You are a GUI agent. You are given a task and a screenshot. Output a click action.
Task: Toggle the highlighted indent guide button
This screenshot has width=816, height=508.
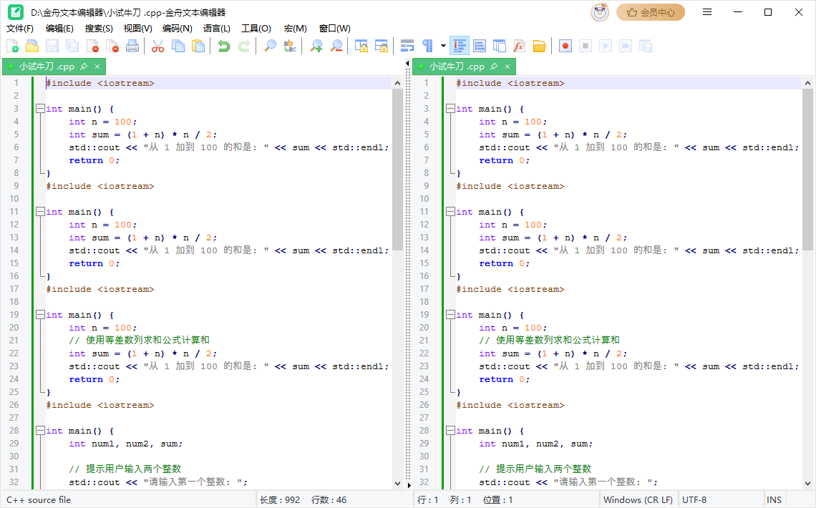click(460, 47)
